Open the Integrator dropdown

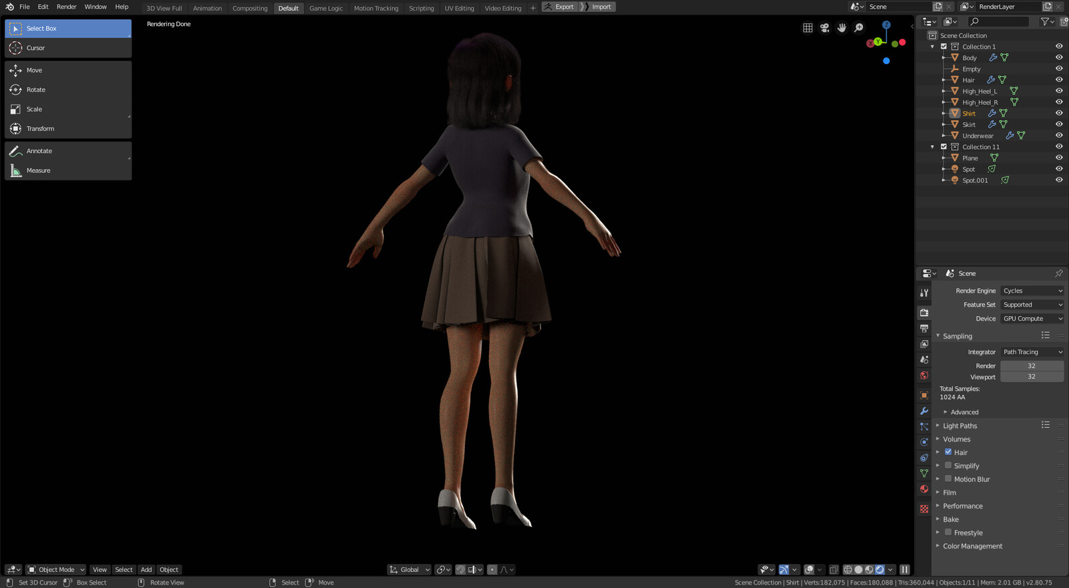click(x=1032, y=352)
